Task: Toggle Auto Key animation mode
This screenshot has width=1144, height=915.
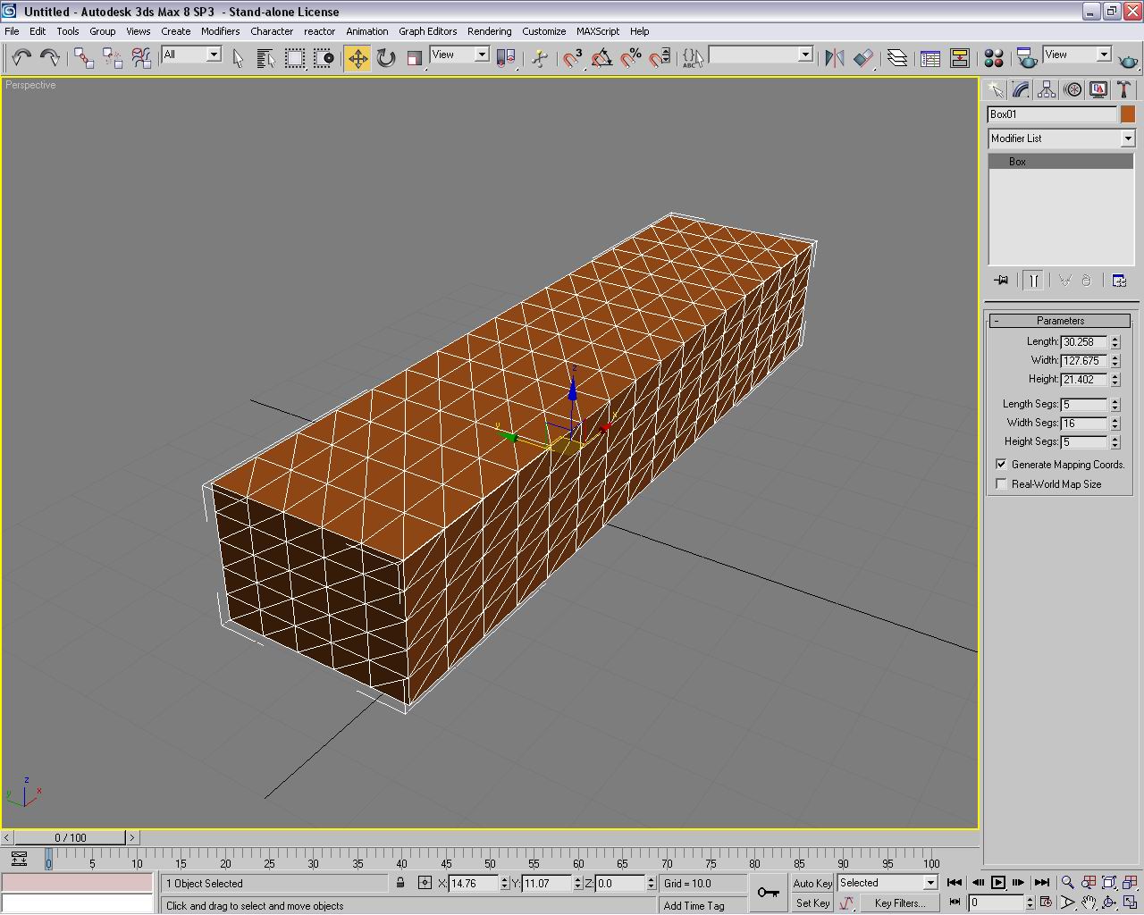Action: [x=812, y=883]
